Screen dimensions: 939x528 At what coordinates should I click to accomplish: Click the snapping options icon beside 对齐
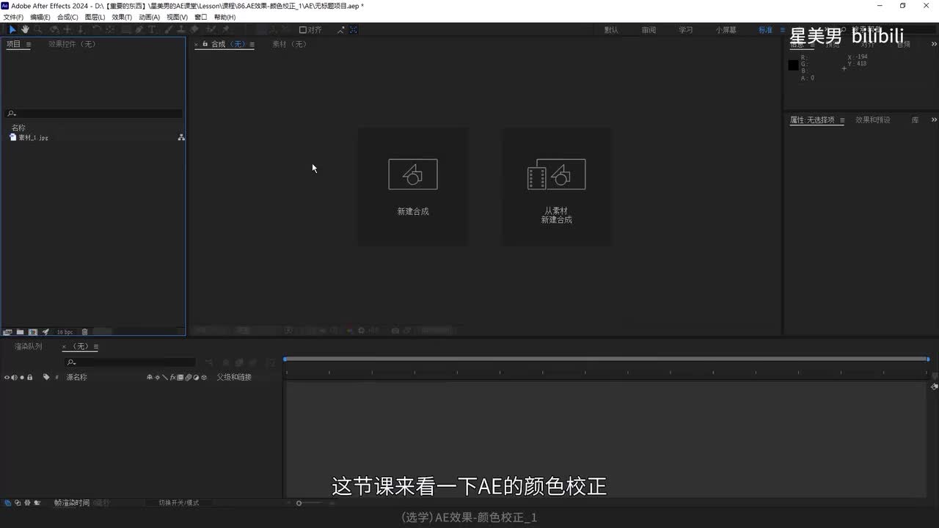[341, 30]
